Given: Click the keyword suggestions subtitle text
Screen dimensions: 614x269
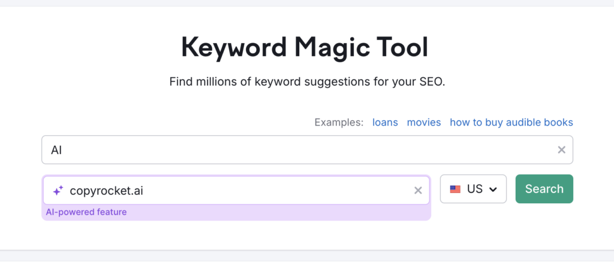Looking at the screenshot, I should point(307,81).
